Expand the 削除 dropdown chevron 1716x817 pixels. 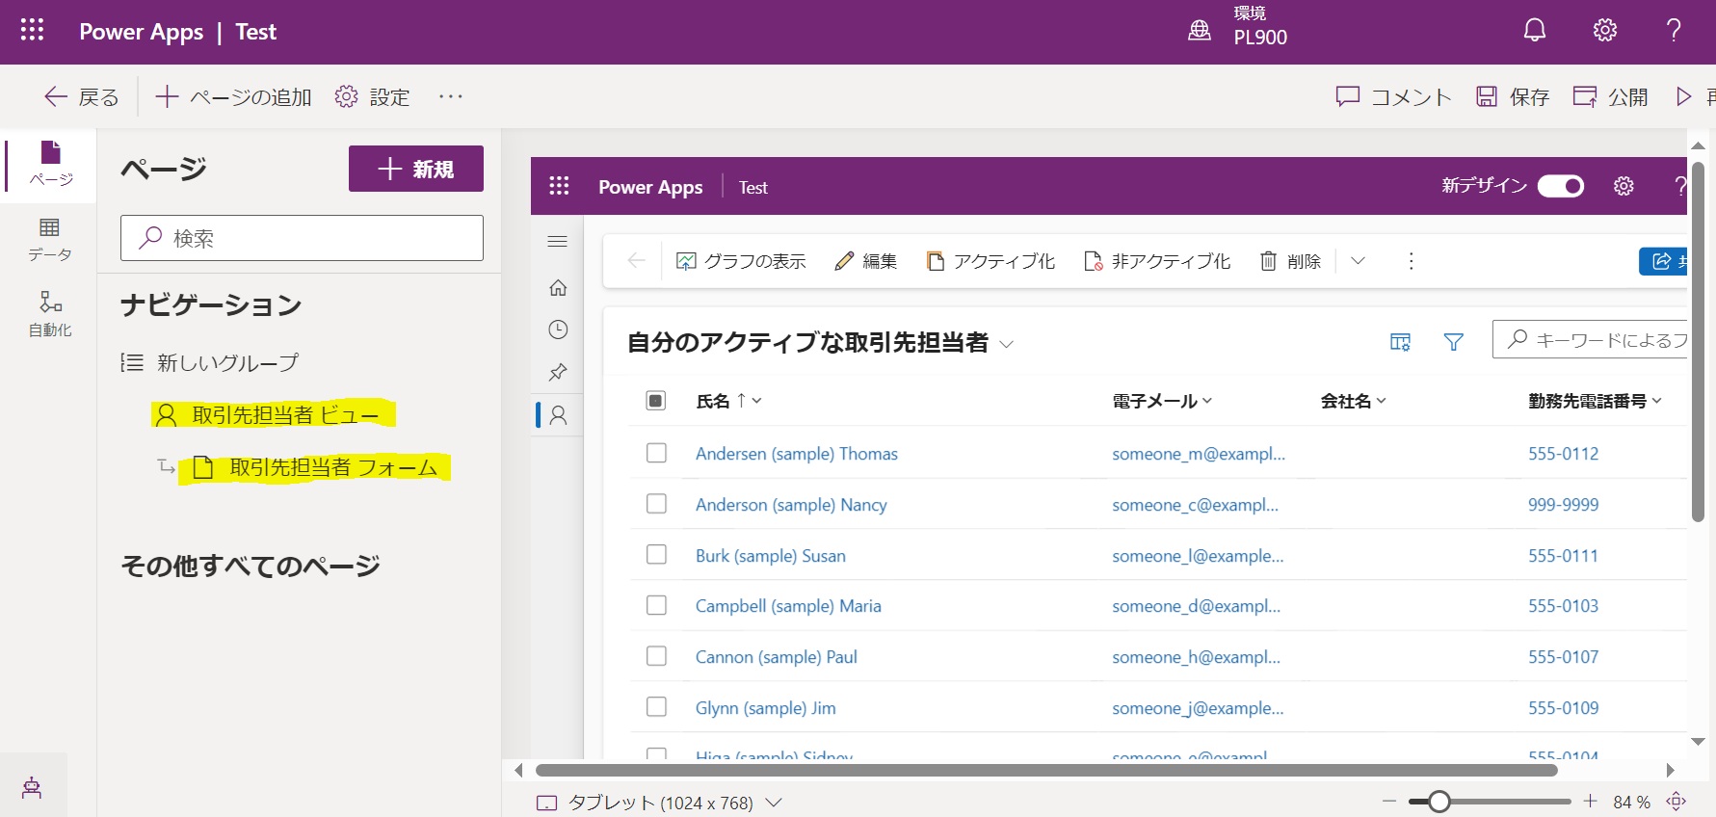[1358, 261]
